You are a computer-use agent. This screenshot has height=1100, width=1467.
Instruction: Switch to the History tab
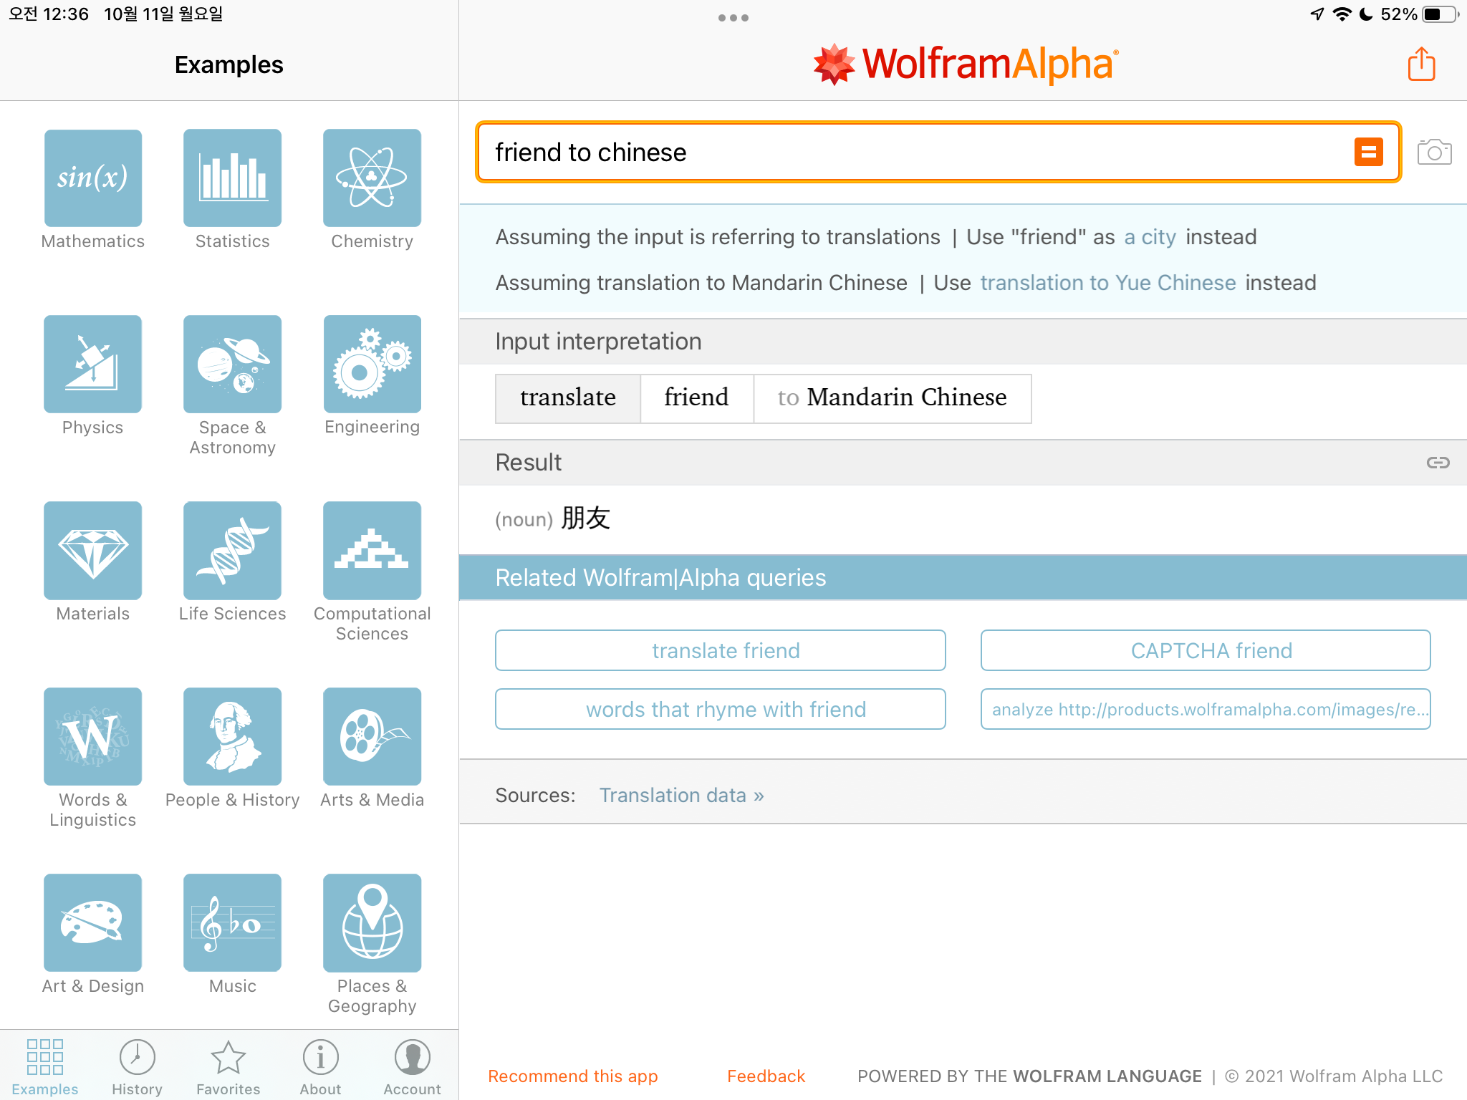point(137,1067)
